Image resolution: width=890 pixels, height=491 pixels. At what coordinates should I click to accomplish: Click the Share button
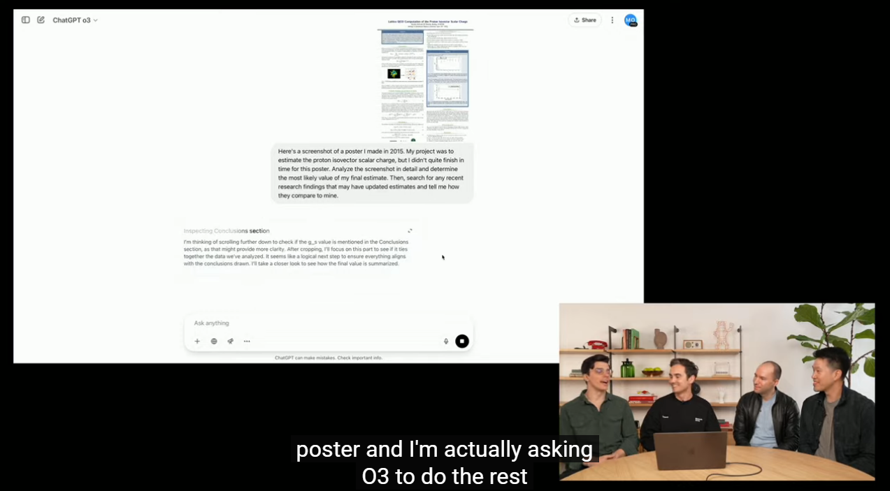584,20
